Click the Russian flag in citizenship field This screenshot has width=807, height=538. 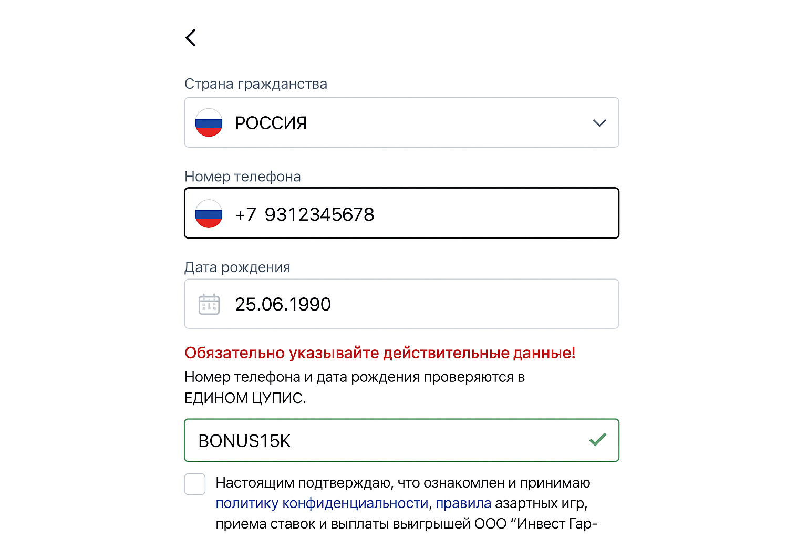pos(209,122)
